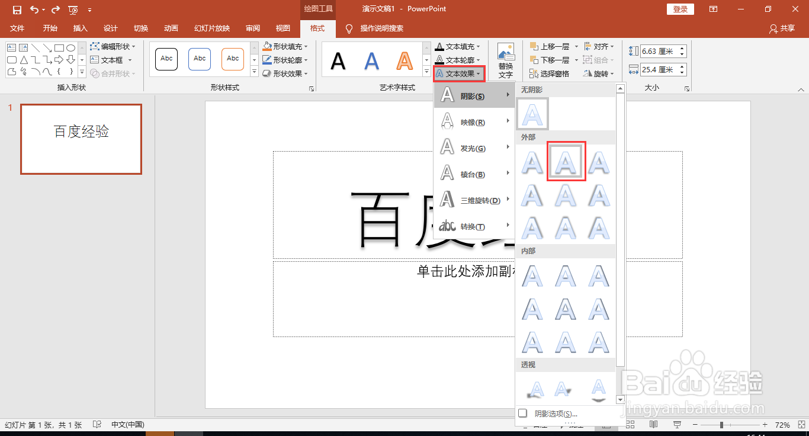The height and width of the screenshot is (436, 809).
Task: Open 阴影 (Shadow) submenu item
Action: pyautogui.click(x=474, y=96)
